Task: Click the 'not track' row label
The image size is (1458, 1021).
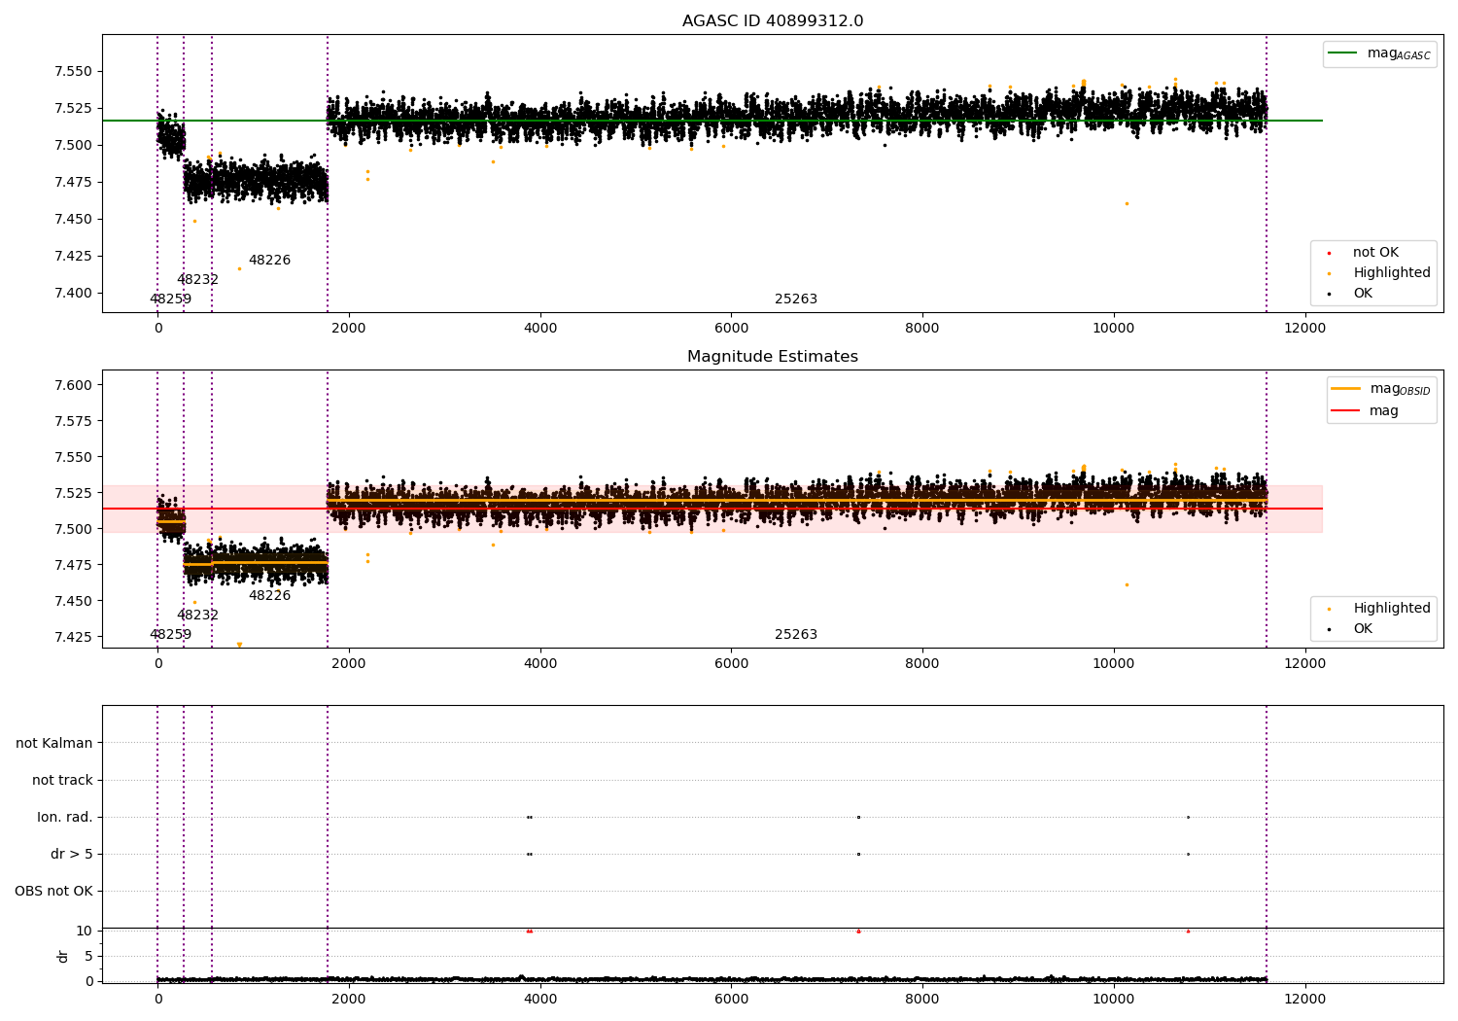Action: pyautogui.click(x=62, y=781)
